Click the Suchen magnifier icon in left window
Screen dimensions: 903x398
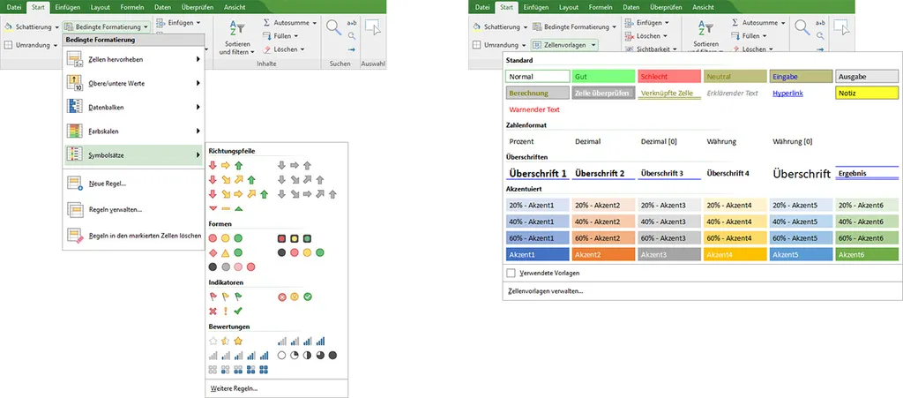tap(333, 27)
